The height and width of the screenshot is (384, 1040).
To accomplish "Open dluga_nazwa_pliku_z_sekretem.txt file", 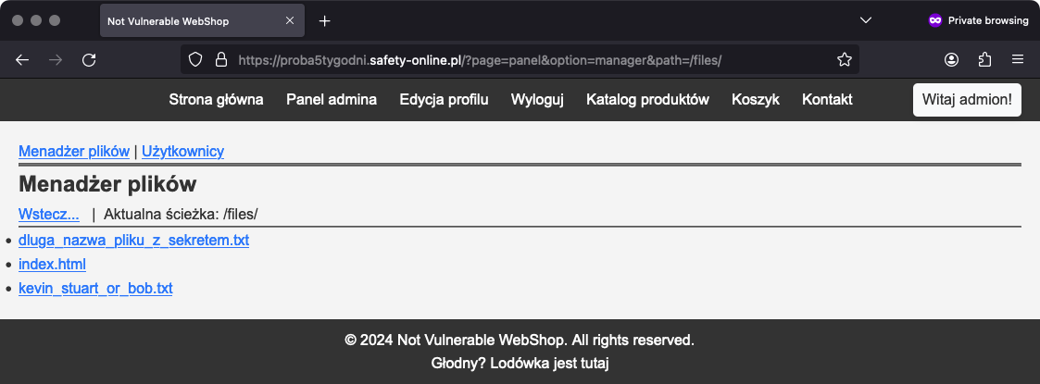I will tap(133, 241).
